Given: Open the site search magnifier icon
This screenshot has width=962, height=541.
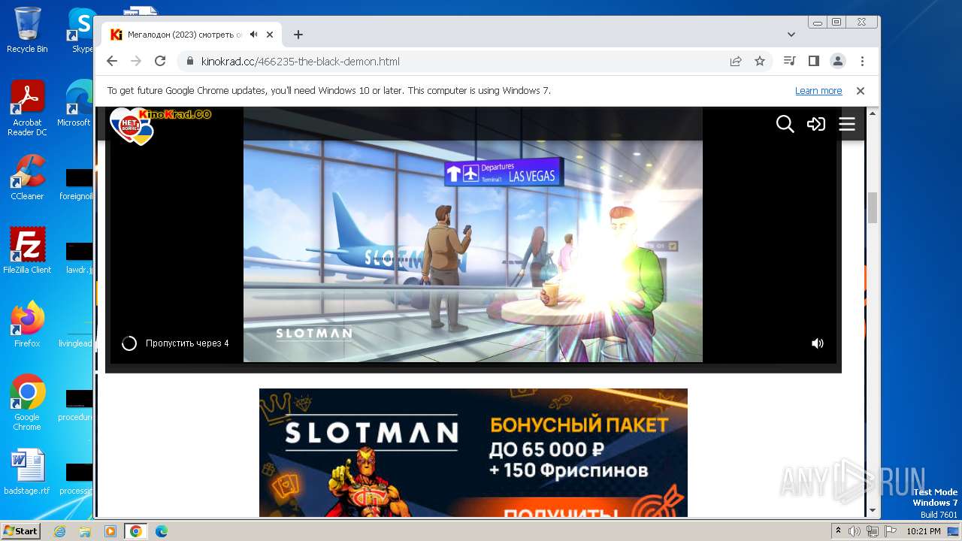Looking at the screenshot, I should [785, 124].
